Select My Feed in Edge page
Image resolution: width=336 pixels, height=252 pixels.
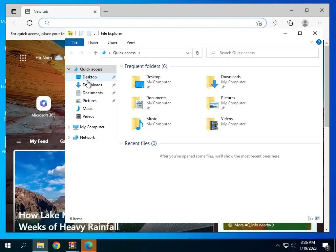coord(39,141)
